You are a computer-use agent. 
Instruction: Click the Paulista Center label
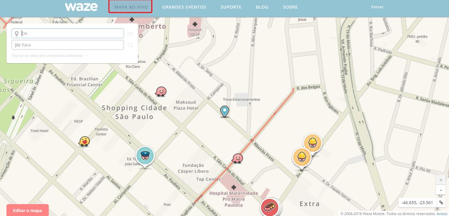pos(101,132)
